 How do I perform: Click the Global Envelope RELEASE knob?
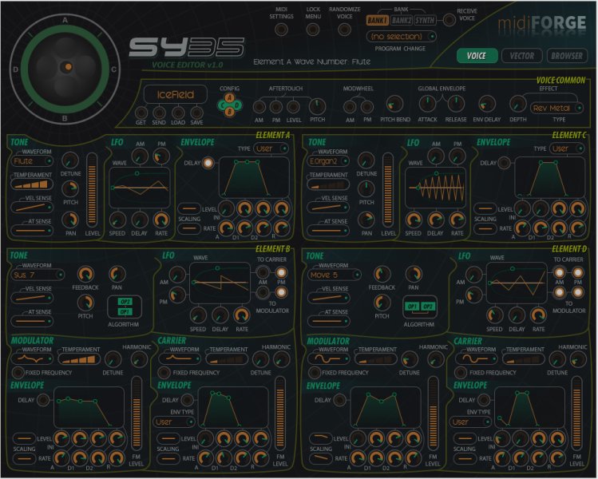click(455, 104)
